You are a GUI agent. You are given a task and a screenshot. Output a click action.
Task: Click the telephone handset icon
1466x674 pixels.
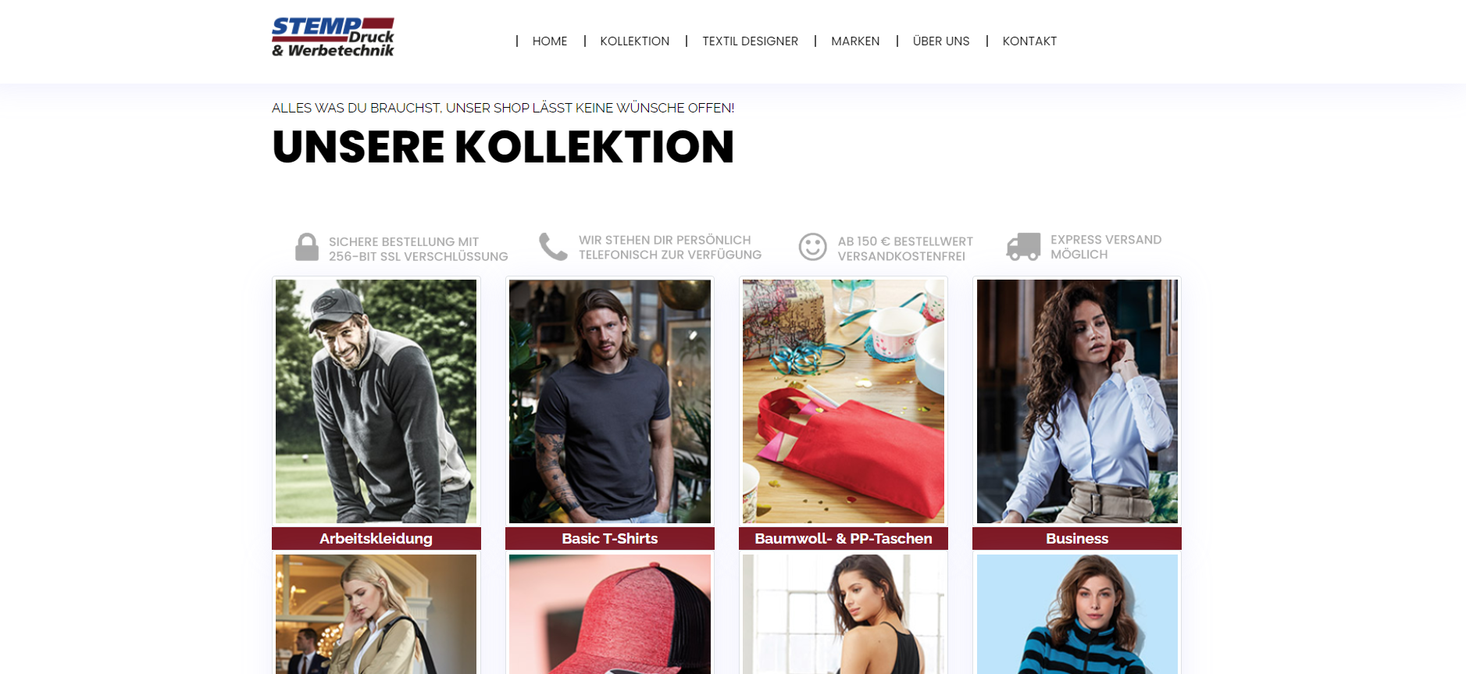coord(553,247)
